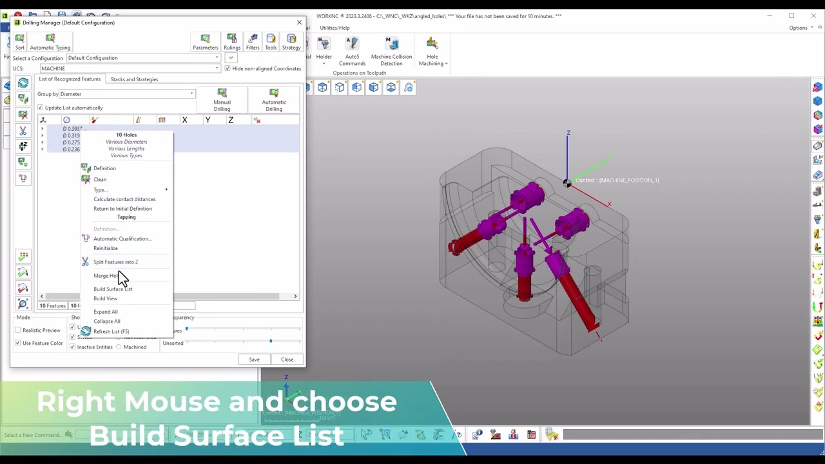Click the zoom-on-feature magnifier icon

tap(23, 304)
